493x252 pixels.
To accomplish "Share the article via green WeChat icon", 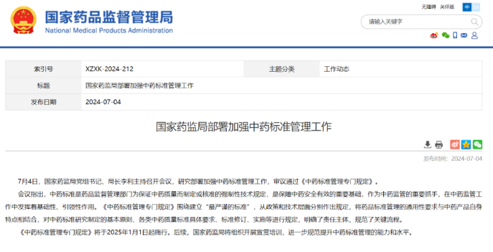I will (x=477, y=145).
